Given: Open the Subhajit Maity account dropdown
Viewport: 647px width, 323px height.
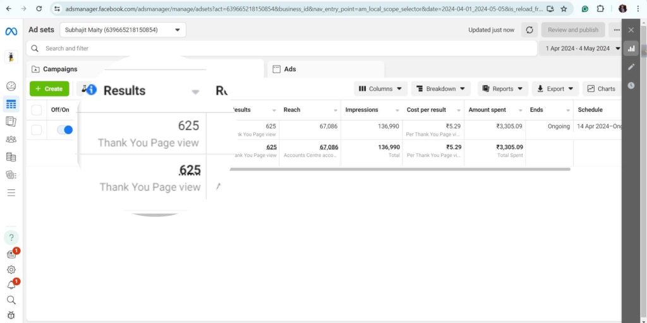Looking at the screenshot, I should [x=123, y=30].
